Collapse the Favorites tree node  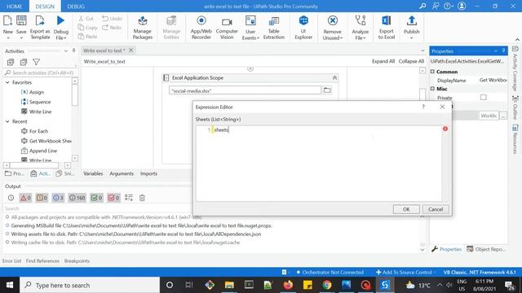tap(7, 82)
